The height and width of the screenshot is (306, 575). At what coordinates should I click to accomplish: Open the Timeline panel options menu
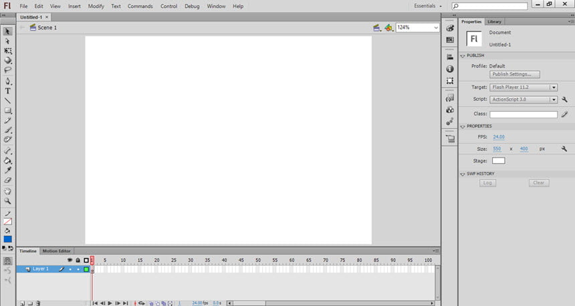(x=436, y=251)
